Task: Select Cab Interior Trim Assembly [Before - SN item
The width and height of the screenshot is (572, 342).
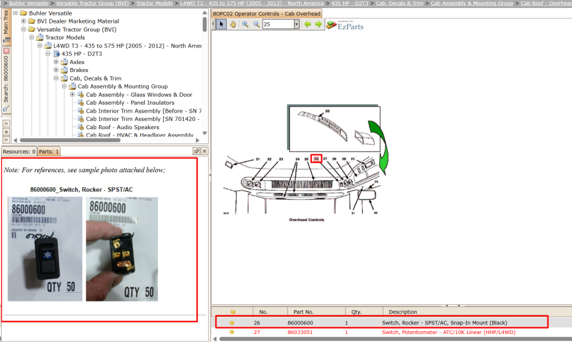Action: click(144, 111)
